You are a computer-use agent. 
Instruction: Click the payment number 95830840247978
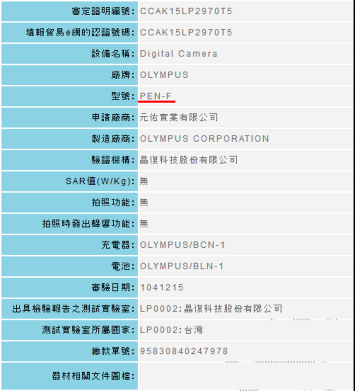pos(184,351)
